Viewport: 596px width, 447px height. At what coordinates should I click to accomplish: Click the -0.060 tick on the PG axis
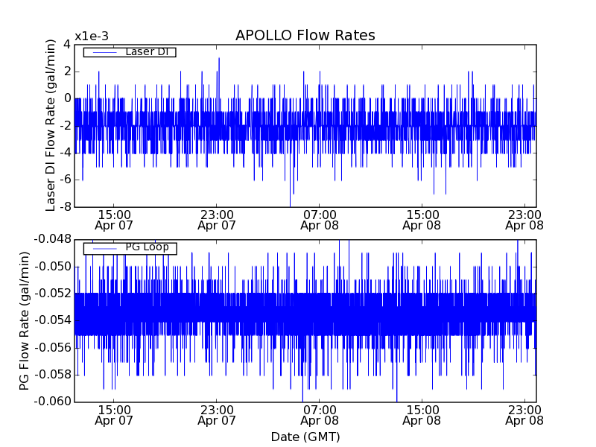point(52,402)
